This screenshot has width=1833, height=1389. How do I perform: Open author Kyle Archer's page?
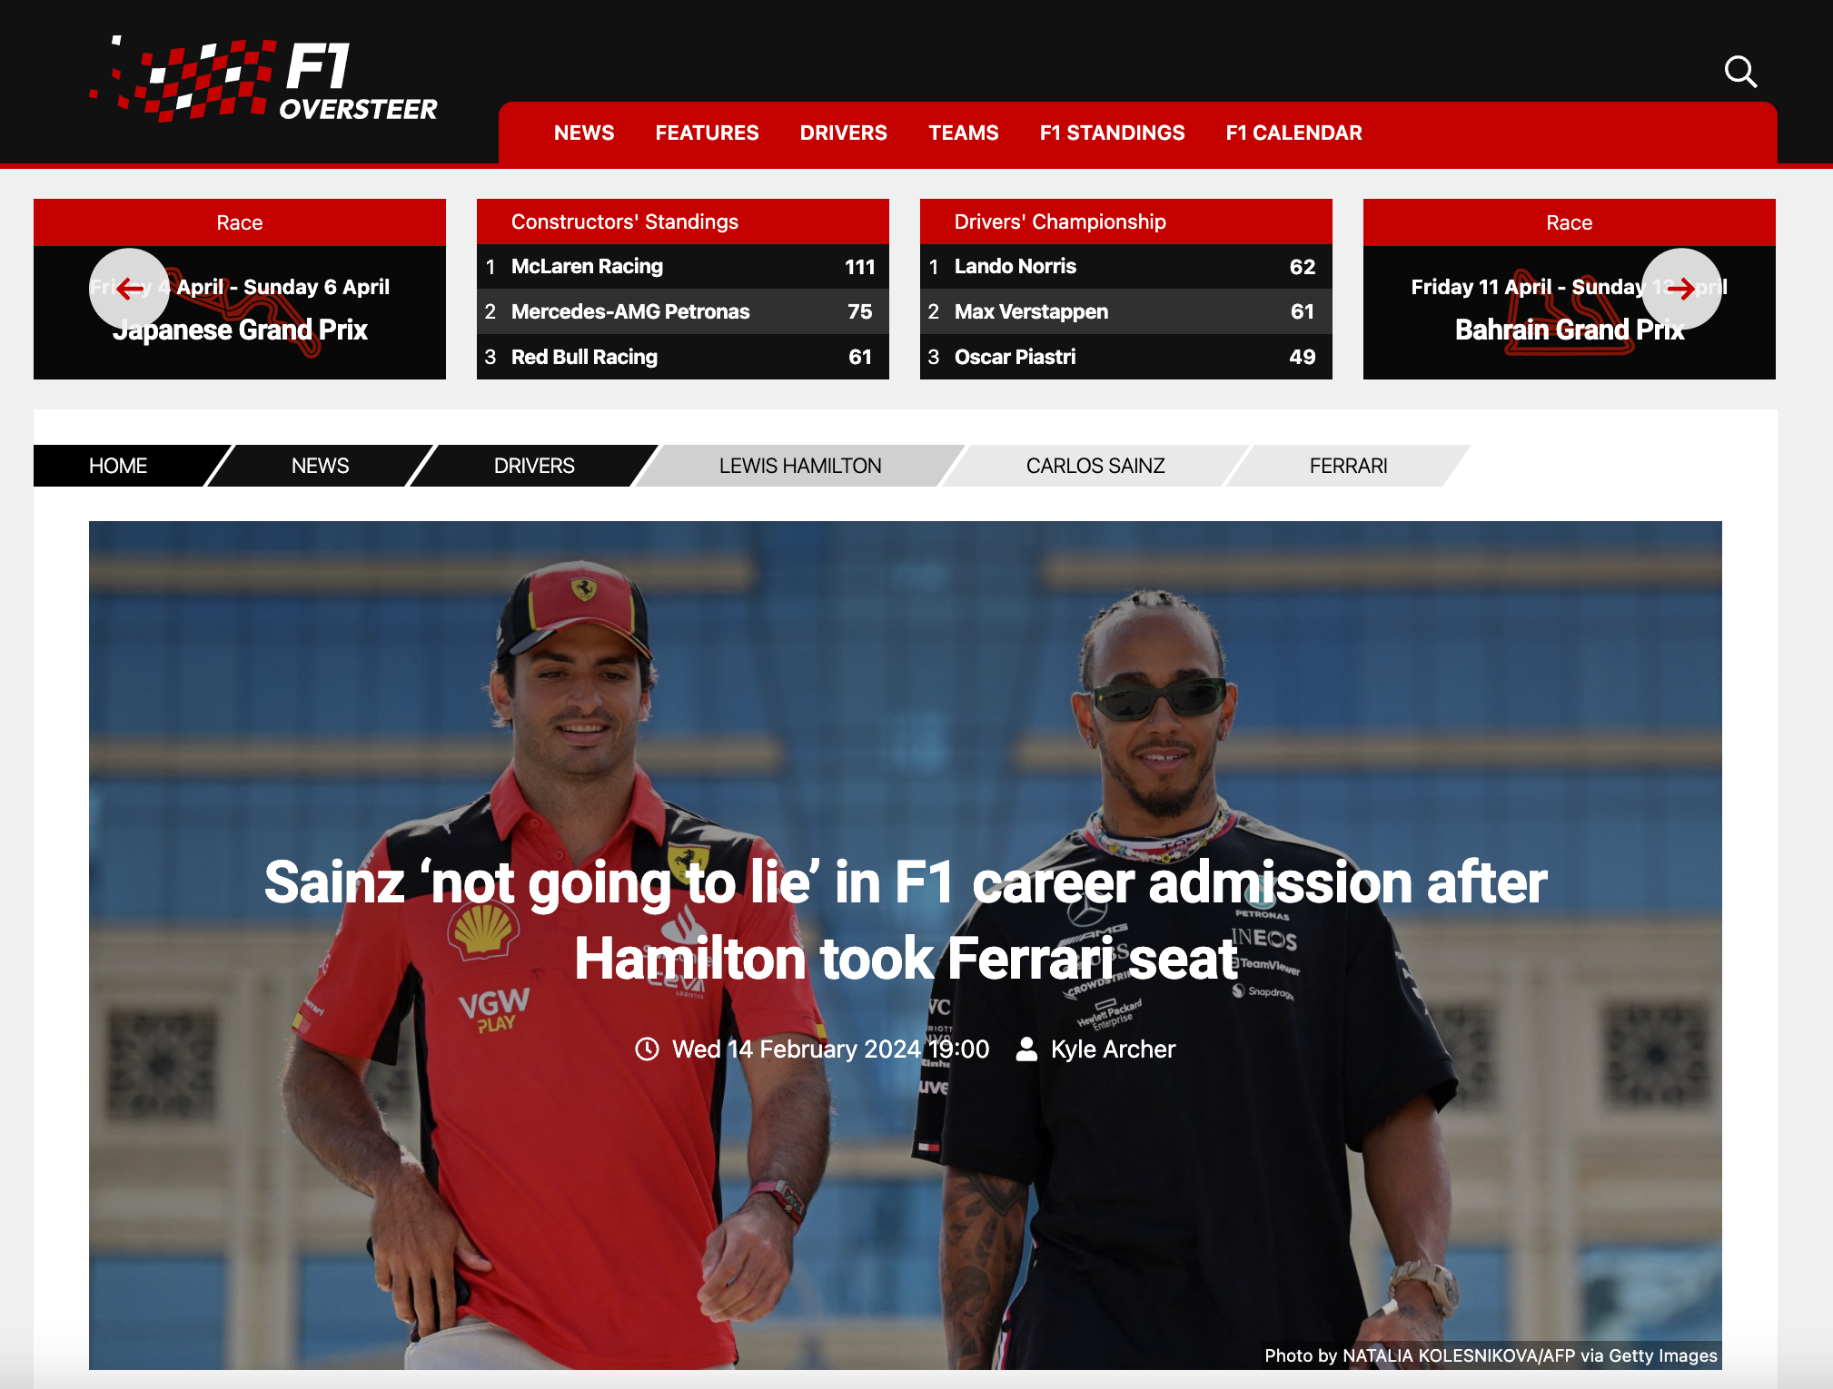[x=1113, y=1049]
